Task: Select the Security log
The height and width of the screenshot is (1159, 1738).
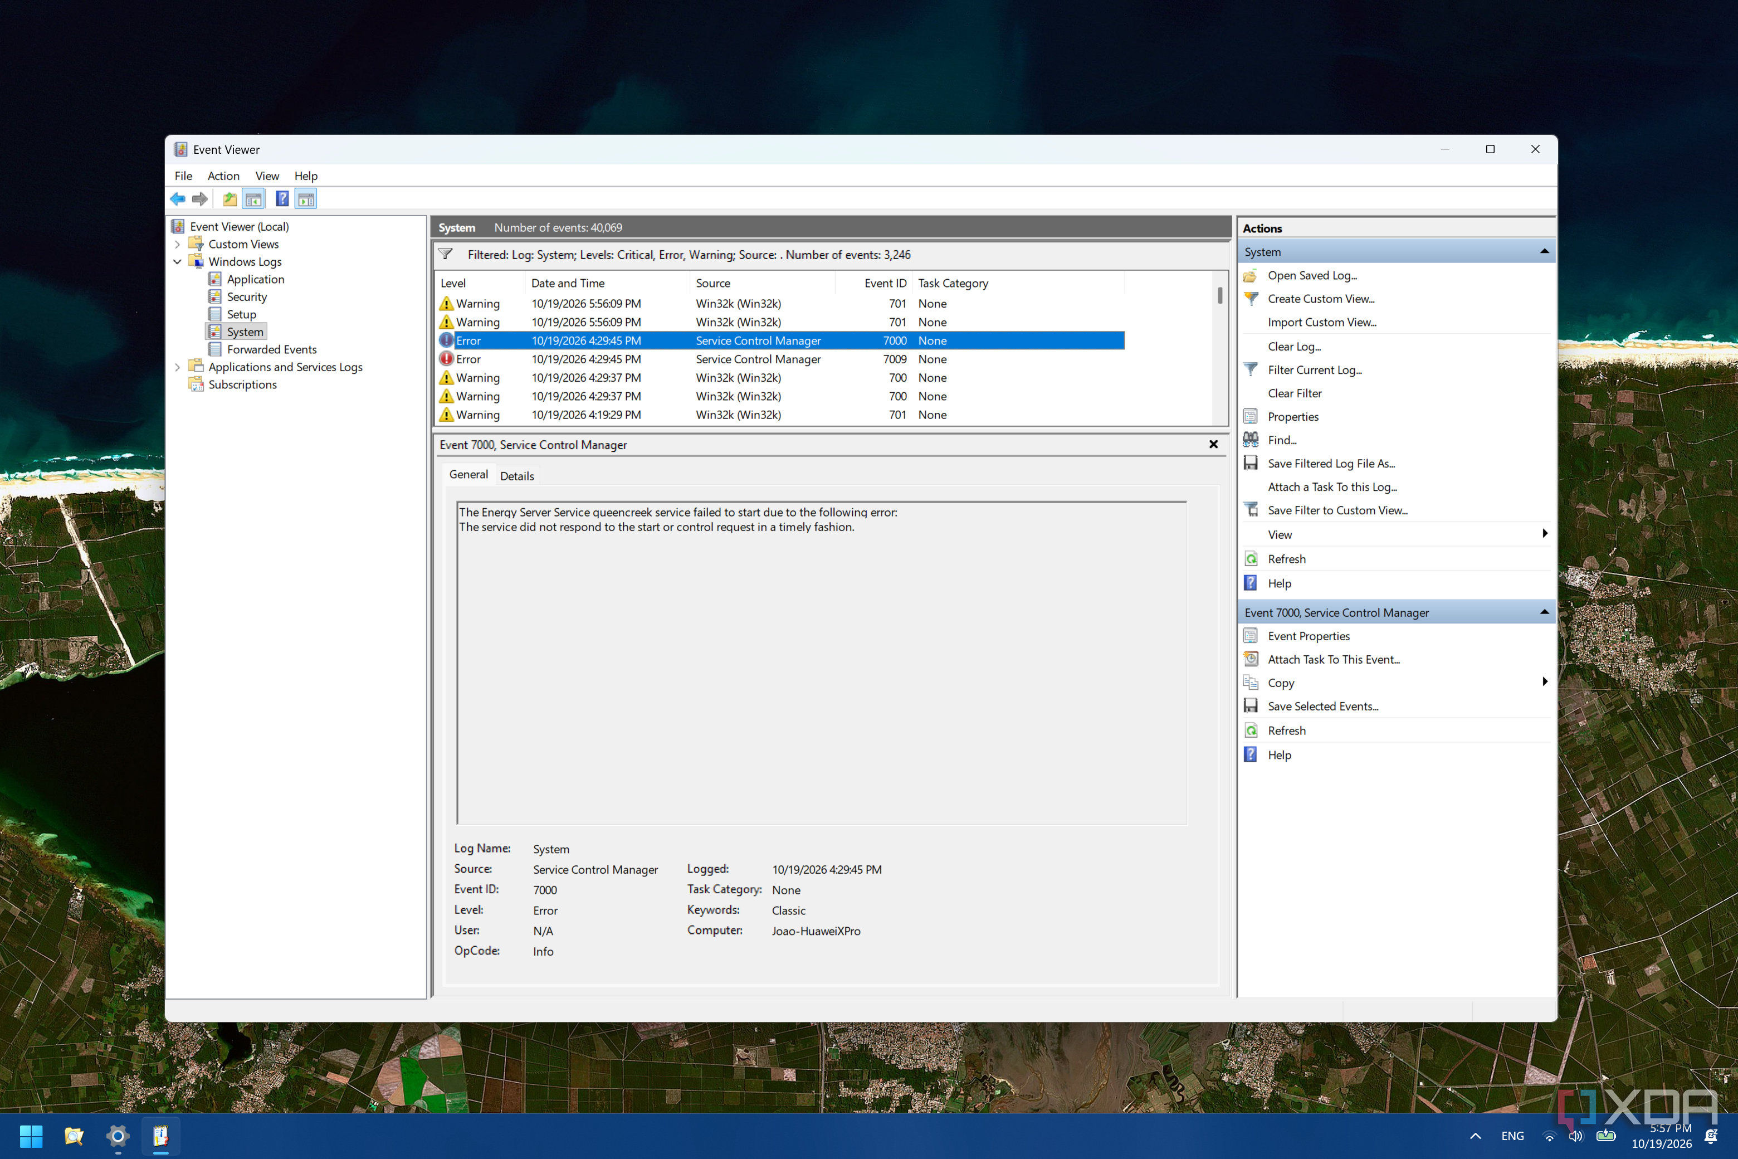Action: coord(247,296)
